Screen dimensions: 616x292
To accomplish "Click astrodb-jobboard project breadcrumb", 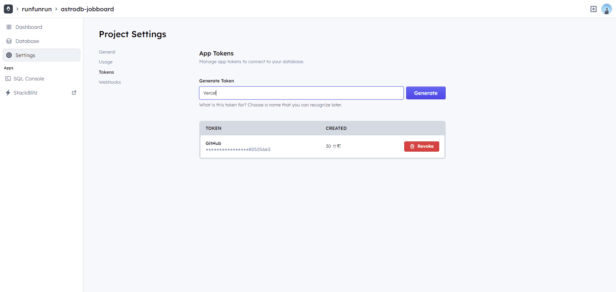I will [x=87, y=9].
